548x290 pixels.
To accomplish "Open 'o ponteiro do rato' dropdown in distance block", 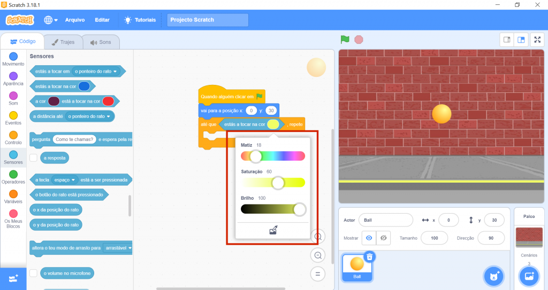I will coord(89,116).
